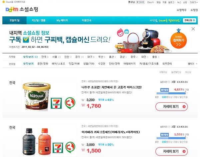The width and height of the screenshot is (200, 157).
Task: Click the Natuur chocolate ice cream thumbnail
Action: (37, 96)
